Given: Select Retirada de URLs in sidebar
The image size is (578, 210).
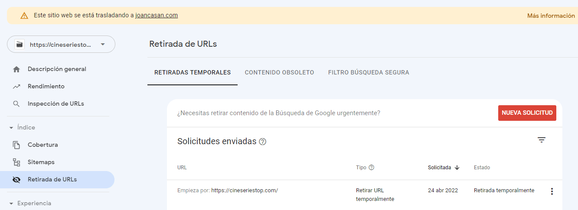Looking at the screenshot, I should (x=57, y=180).
